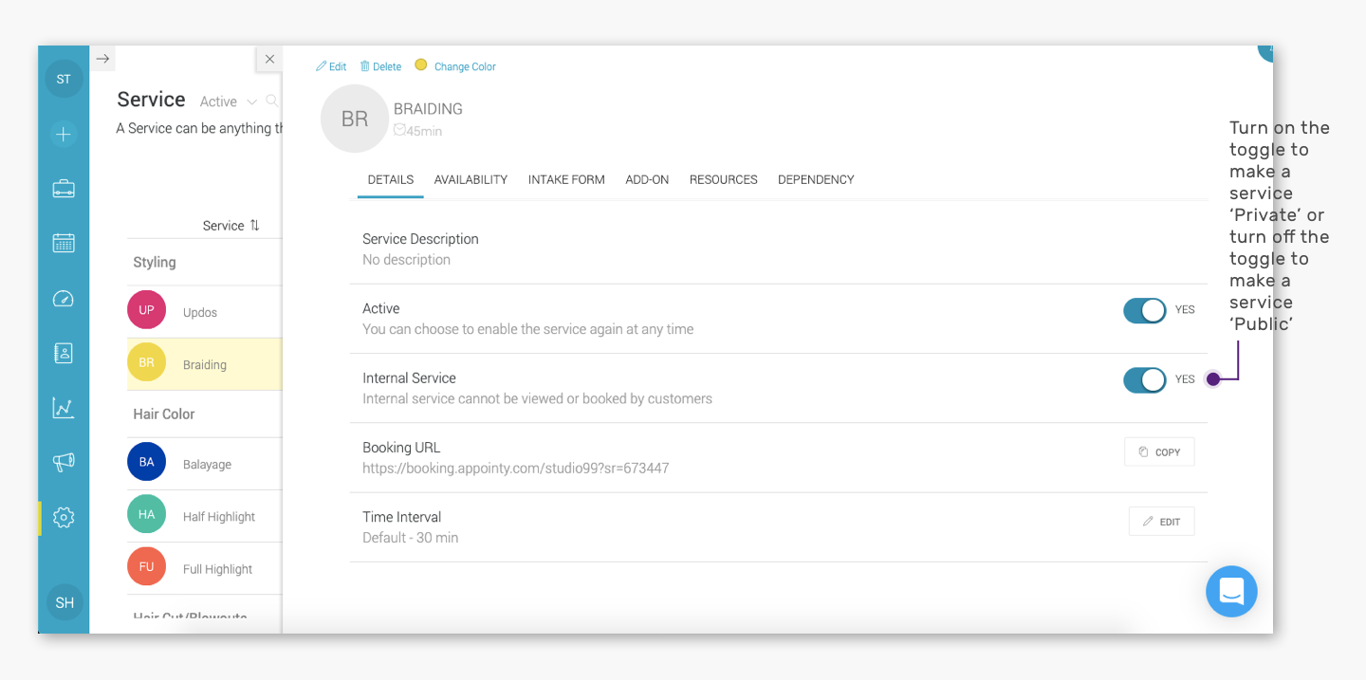Turn off the Internal Service toggle
Screen dimensions: 1366x681
coord(1145,380)
